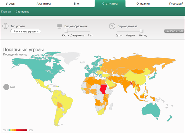Set display period to Сутки
This screenshot has width=185, height=134.
tap(119, 35)
